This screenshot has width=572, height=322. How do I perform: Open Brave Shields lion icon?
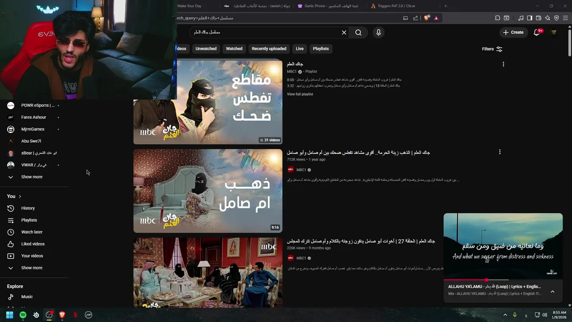tap(427, 18)
